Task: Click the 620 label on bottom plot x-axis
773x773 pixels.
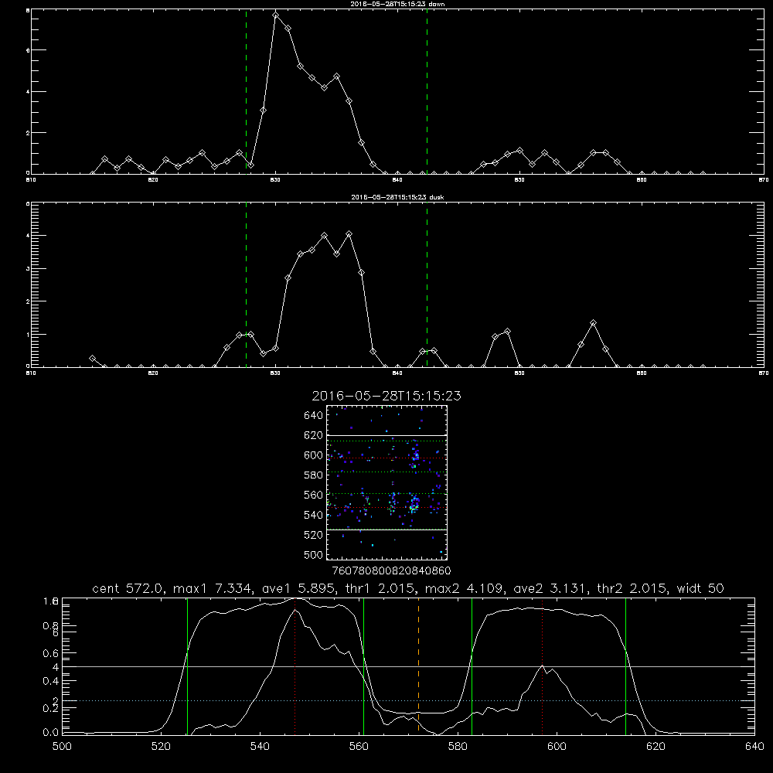Action: [656, 747]
